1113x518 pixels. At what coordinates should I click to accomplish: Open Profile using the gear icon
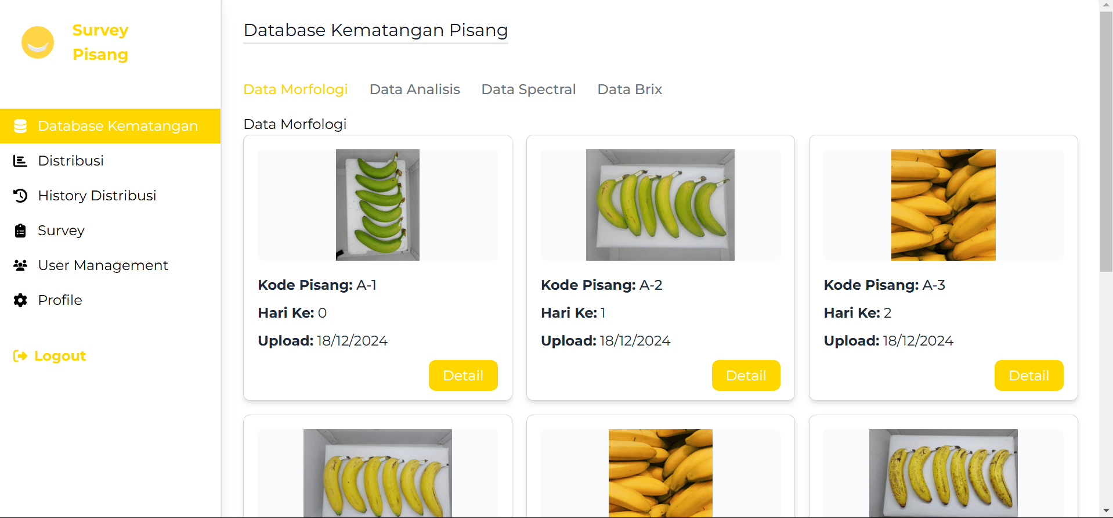[20, 300]
